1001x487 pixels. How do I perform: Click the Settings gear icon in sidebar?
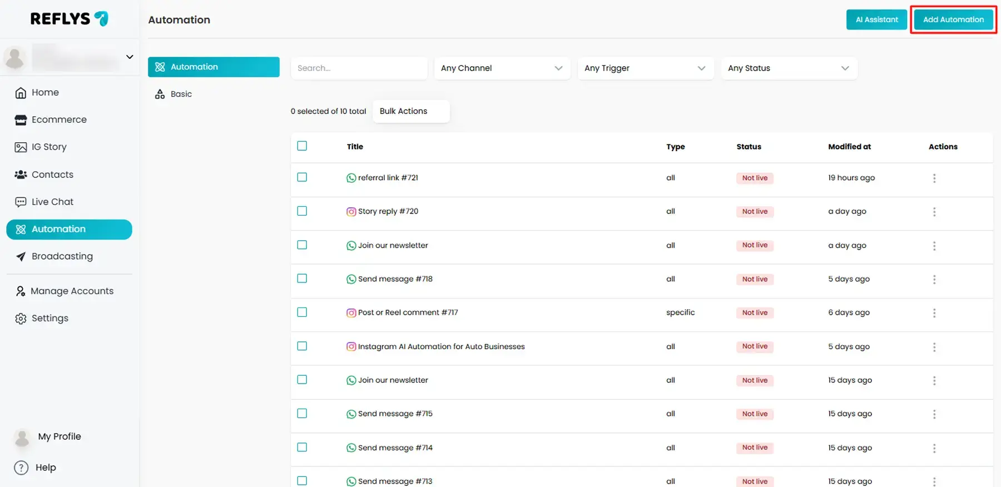coord(21,319)
